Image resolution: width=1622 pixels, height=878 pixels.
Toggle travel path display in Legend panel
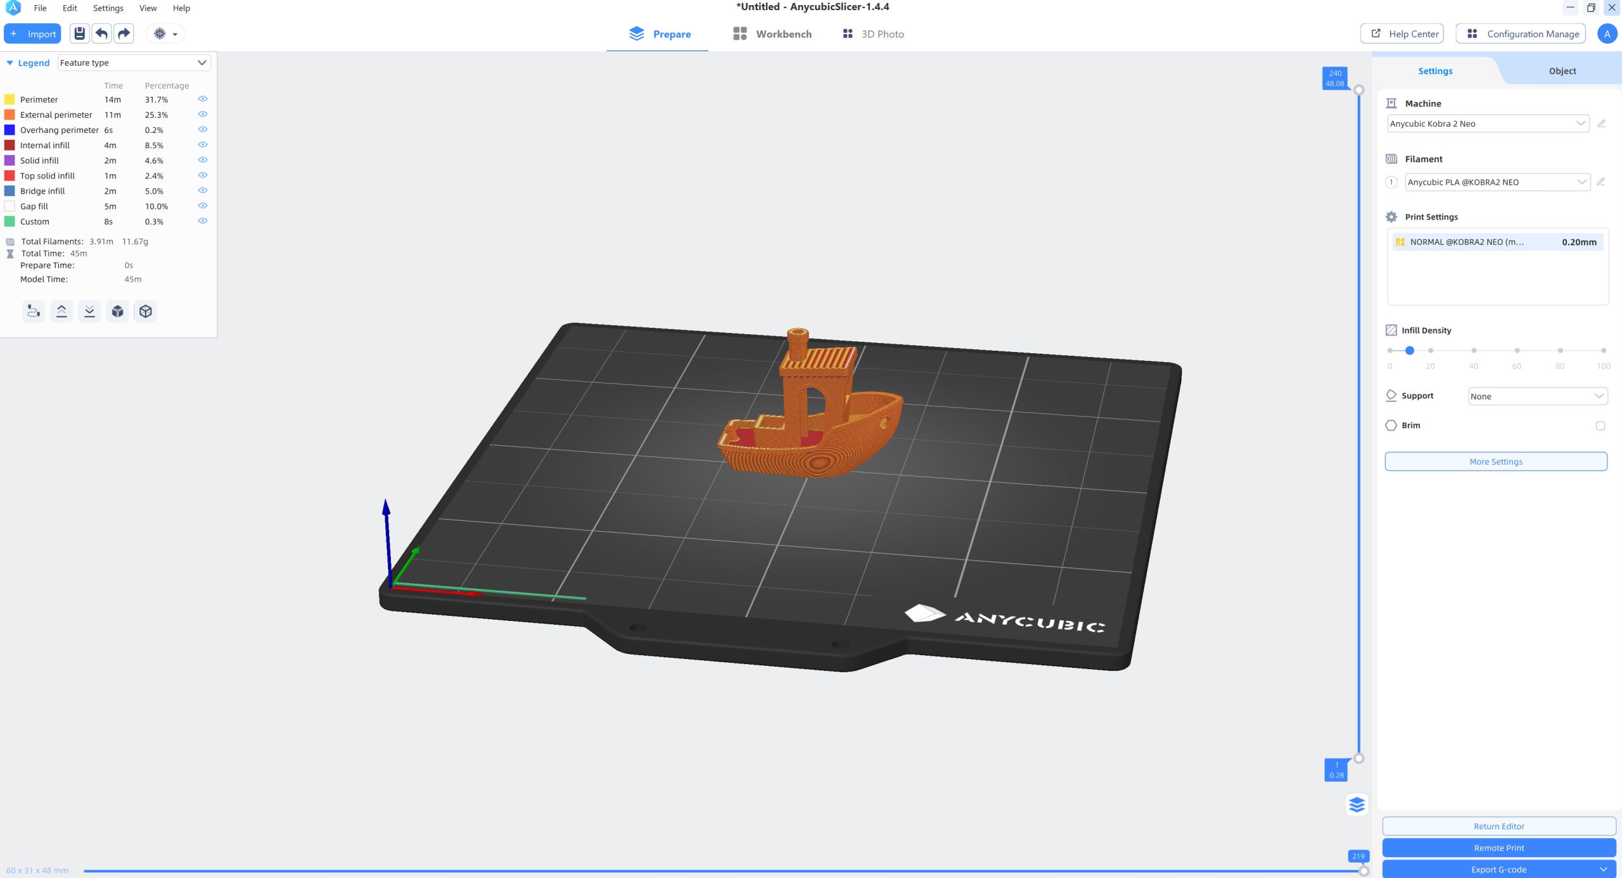point(33,311)
